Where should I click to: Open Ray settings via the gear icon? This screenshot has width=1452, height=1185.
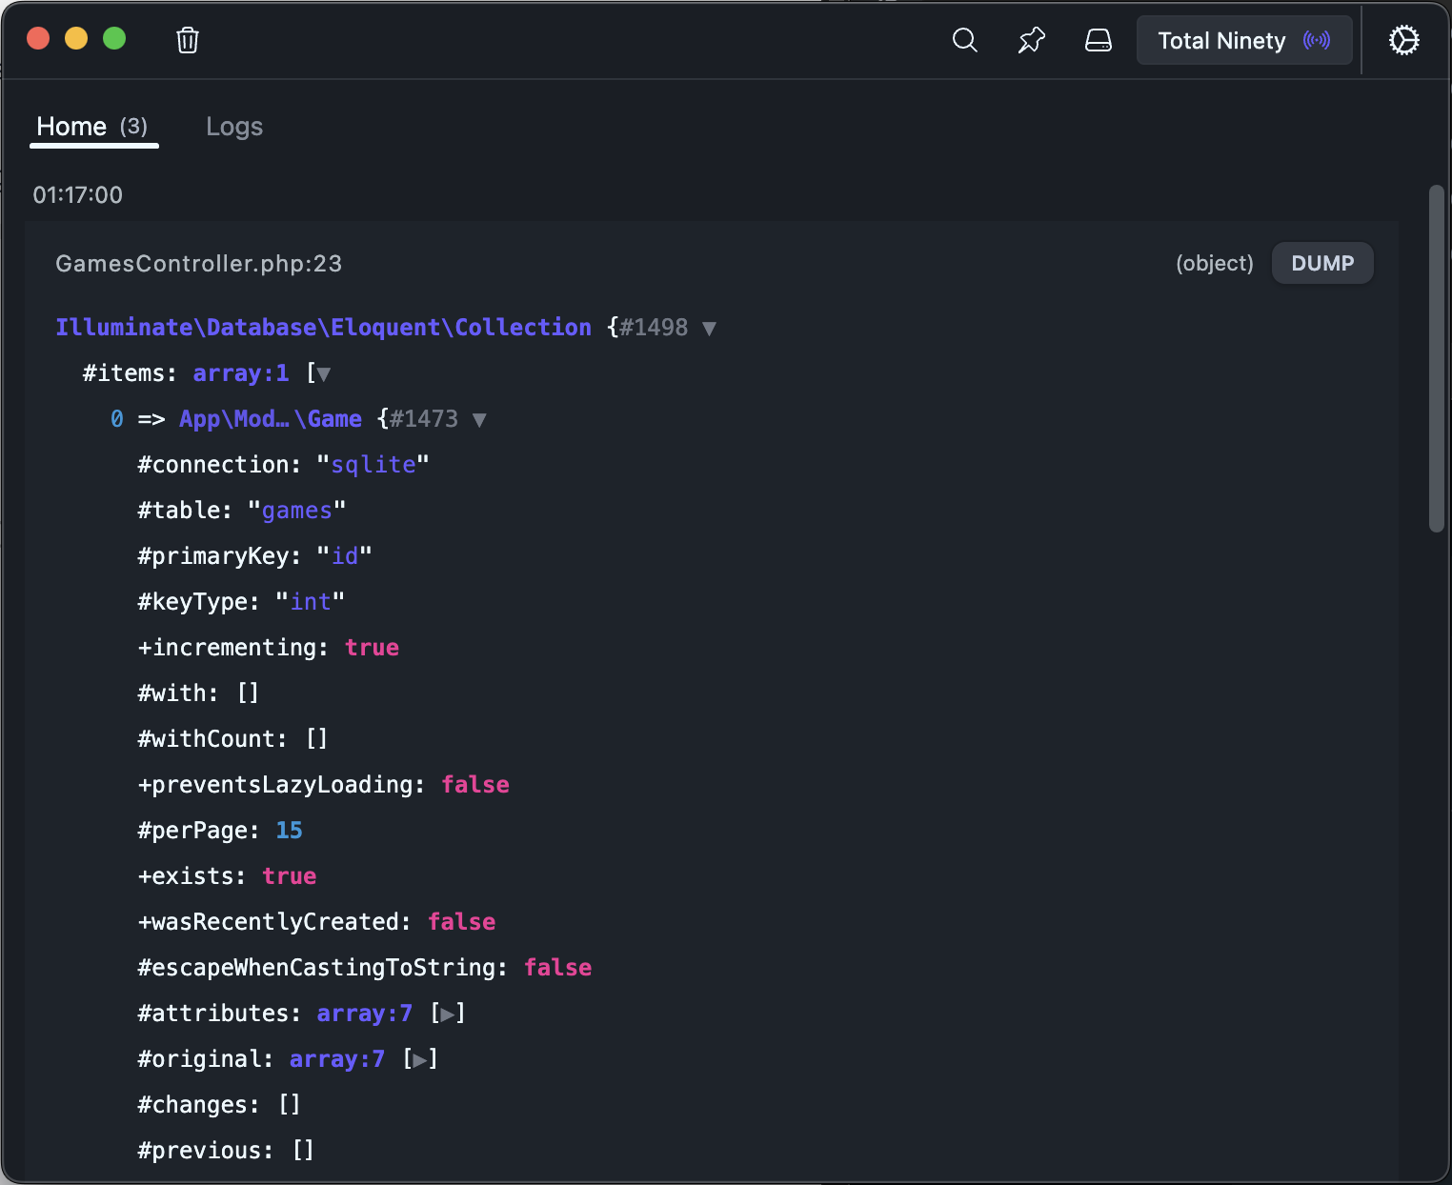point(1403,40)
